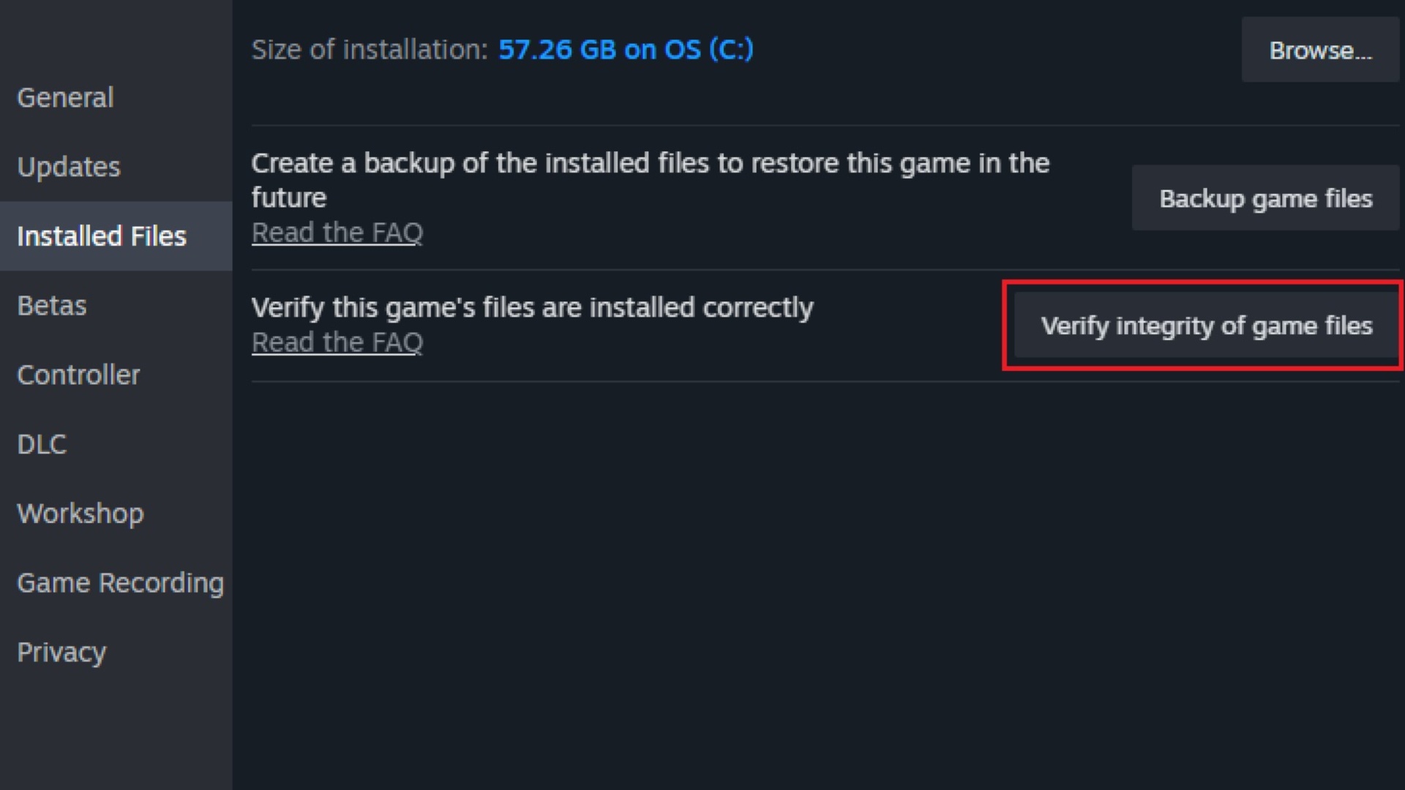1405x790 pixels.
Task: Switch to the Controller settings
Action: 79,375
